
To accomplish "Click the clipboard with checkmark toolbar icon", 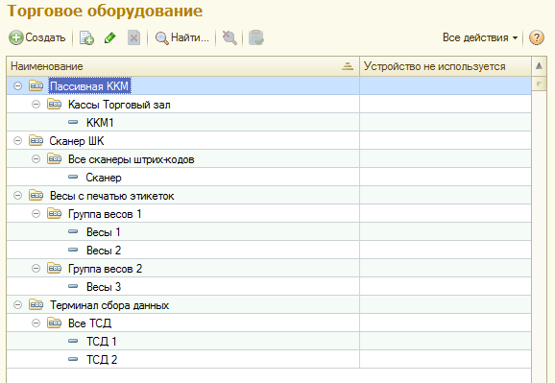I will (256, 37).
